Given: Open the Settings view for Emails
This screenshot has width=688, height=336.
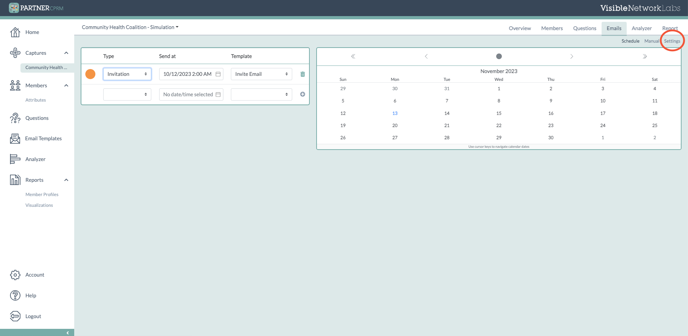Looking at the screenshot, I should (x=672, y=41).
